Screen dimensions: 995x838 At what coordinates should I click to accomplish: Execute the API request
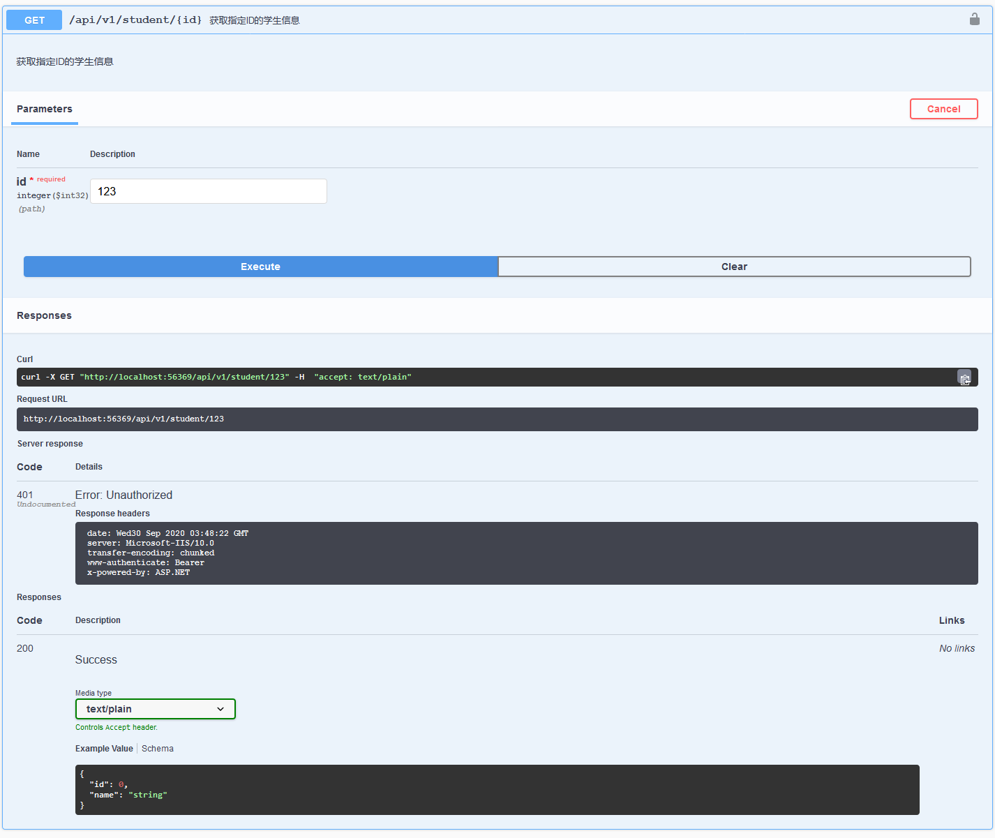(260, 267)
